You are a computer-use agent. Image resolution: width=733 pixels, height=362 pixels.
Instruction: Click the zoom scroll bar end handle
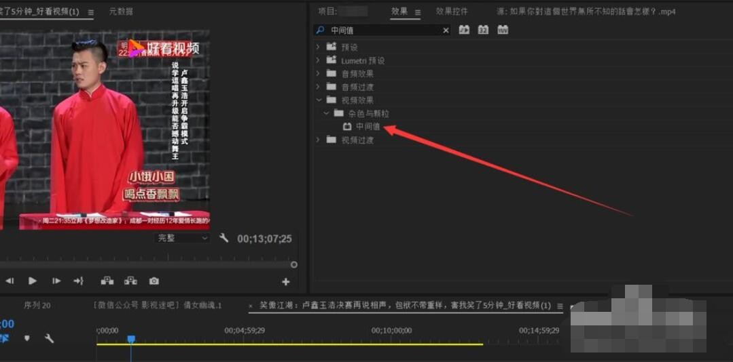pos(293,264)
